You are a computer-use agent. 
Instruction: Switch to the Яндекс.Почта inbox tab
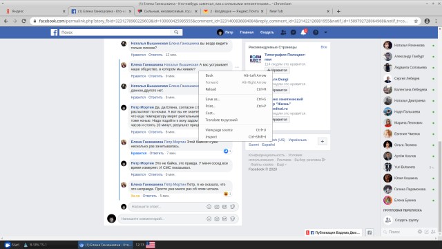click(233, 11)
